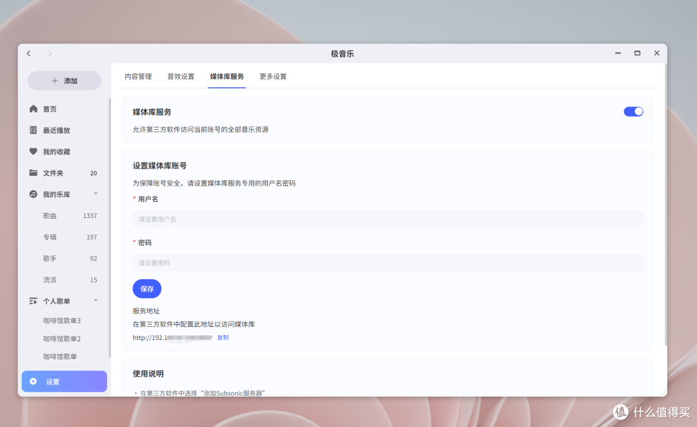Select the 首页 label in sidebar
Viewport: 697px width, 427px height.
(x=50, y=109)
